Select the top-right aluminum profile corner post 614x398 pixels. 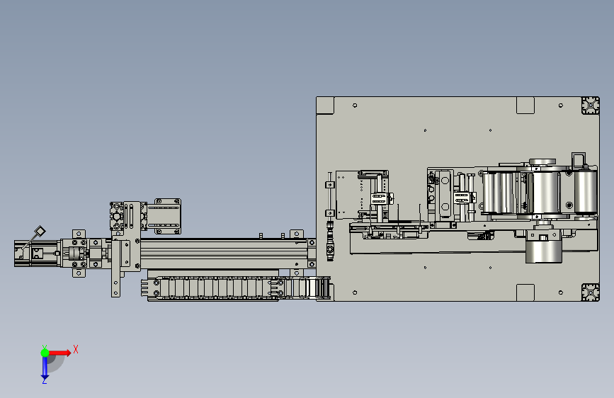pos(590,106)
